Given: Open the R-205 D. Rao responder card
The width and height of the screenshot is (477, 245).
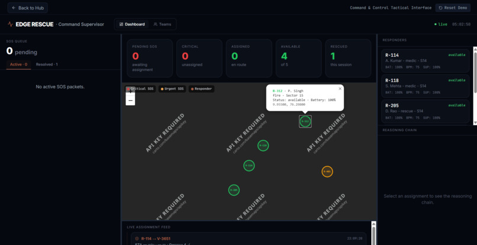Looking at the screenshot, I should tap(425, 111).
